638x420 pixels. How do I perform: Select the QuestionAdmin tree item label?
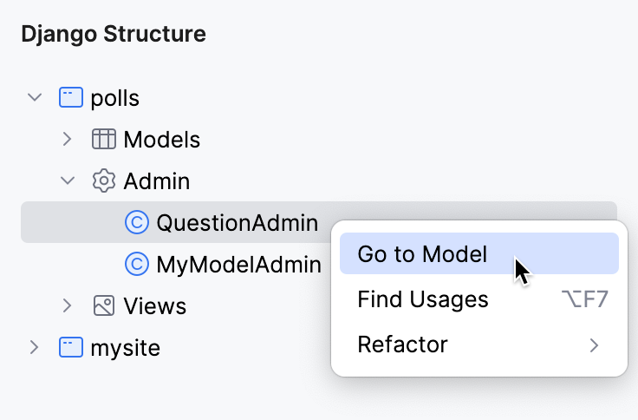coord(238,223)
